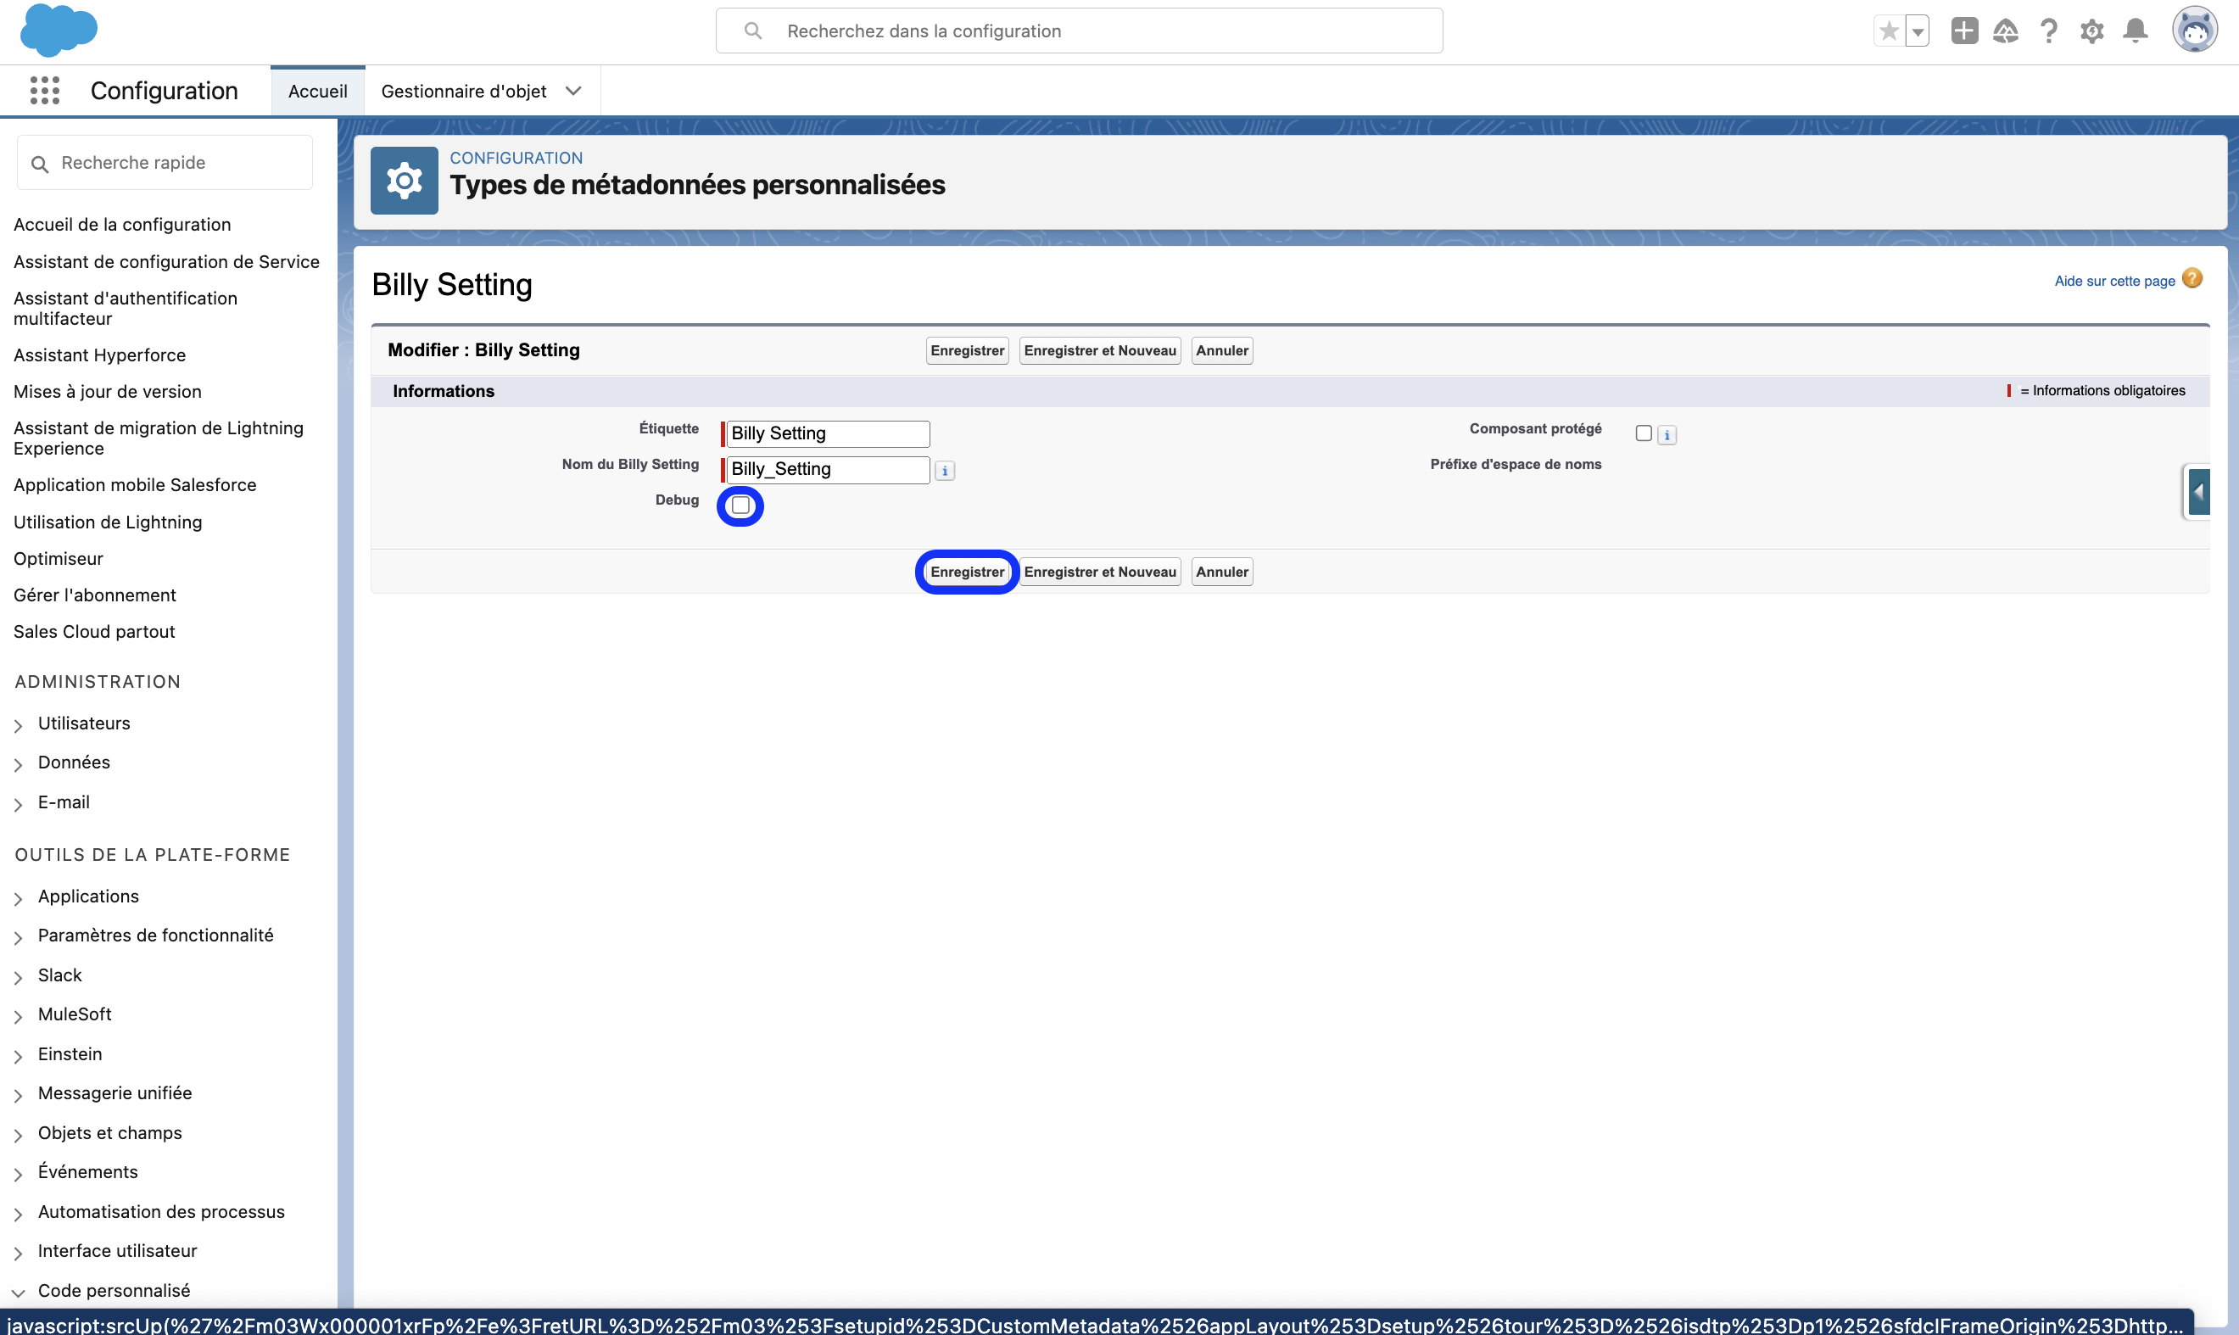Open Assistant de configuration de Service
2239x1335 pixels.
point(166,262)
